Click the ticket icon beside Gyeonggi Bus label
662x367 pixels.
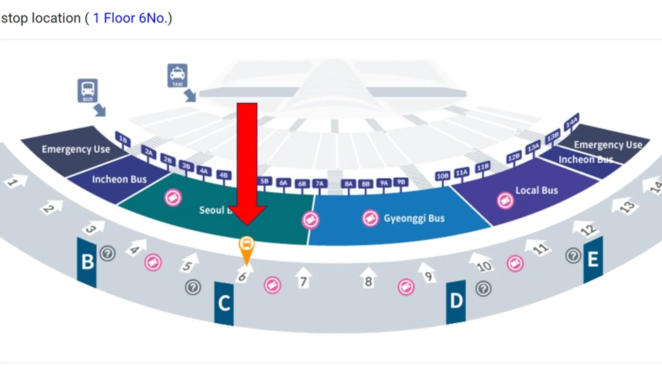pyautogui.click(x=370, y=218)
